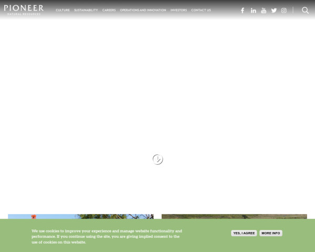Open Pioneer's YouTube channel
Screen dimensions: 315x252
click(x=264, y=10)
